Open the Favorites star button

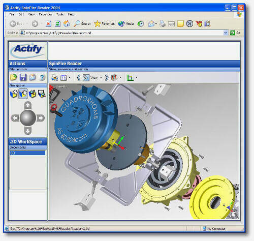[x=104, y=24]
